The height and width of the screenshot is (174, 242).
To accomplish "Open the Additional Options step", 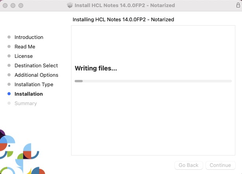I will coord(36,75).
